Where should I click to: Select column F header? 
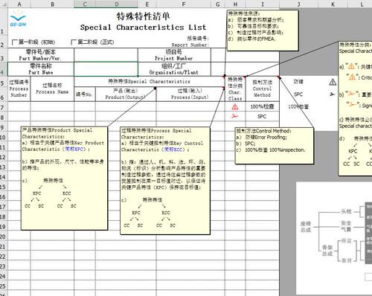[x=184, y=4]
